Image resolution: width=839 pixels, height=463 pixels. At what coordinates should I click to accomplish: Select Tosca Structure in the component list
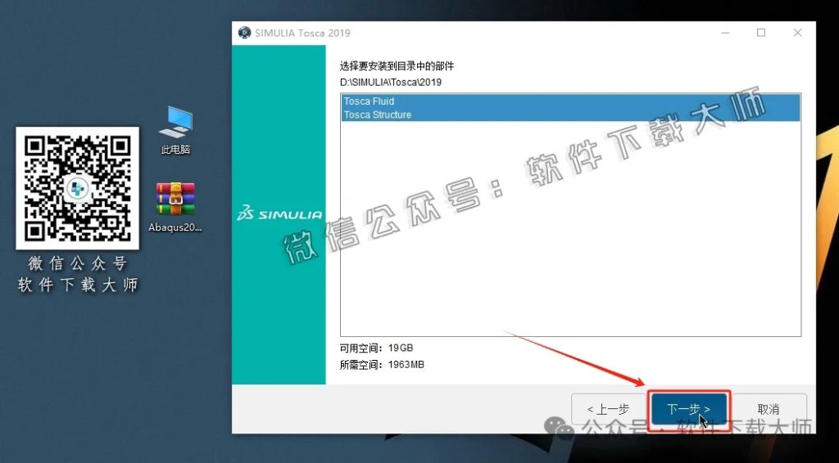(x=570, y=115)
